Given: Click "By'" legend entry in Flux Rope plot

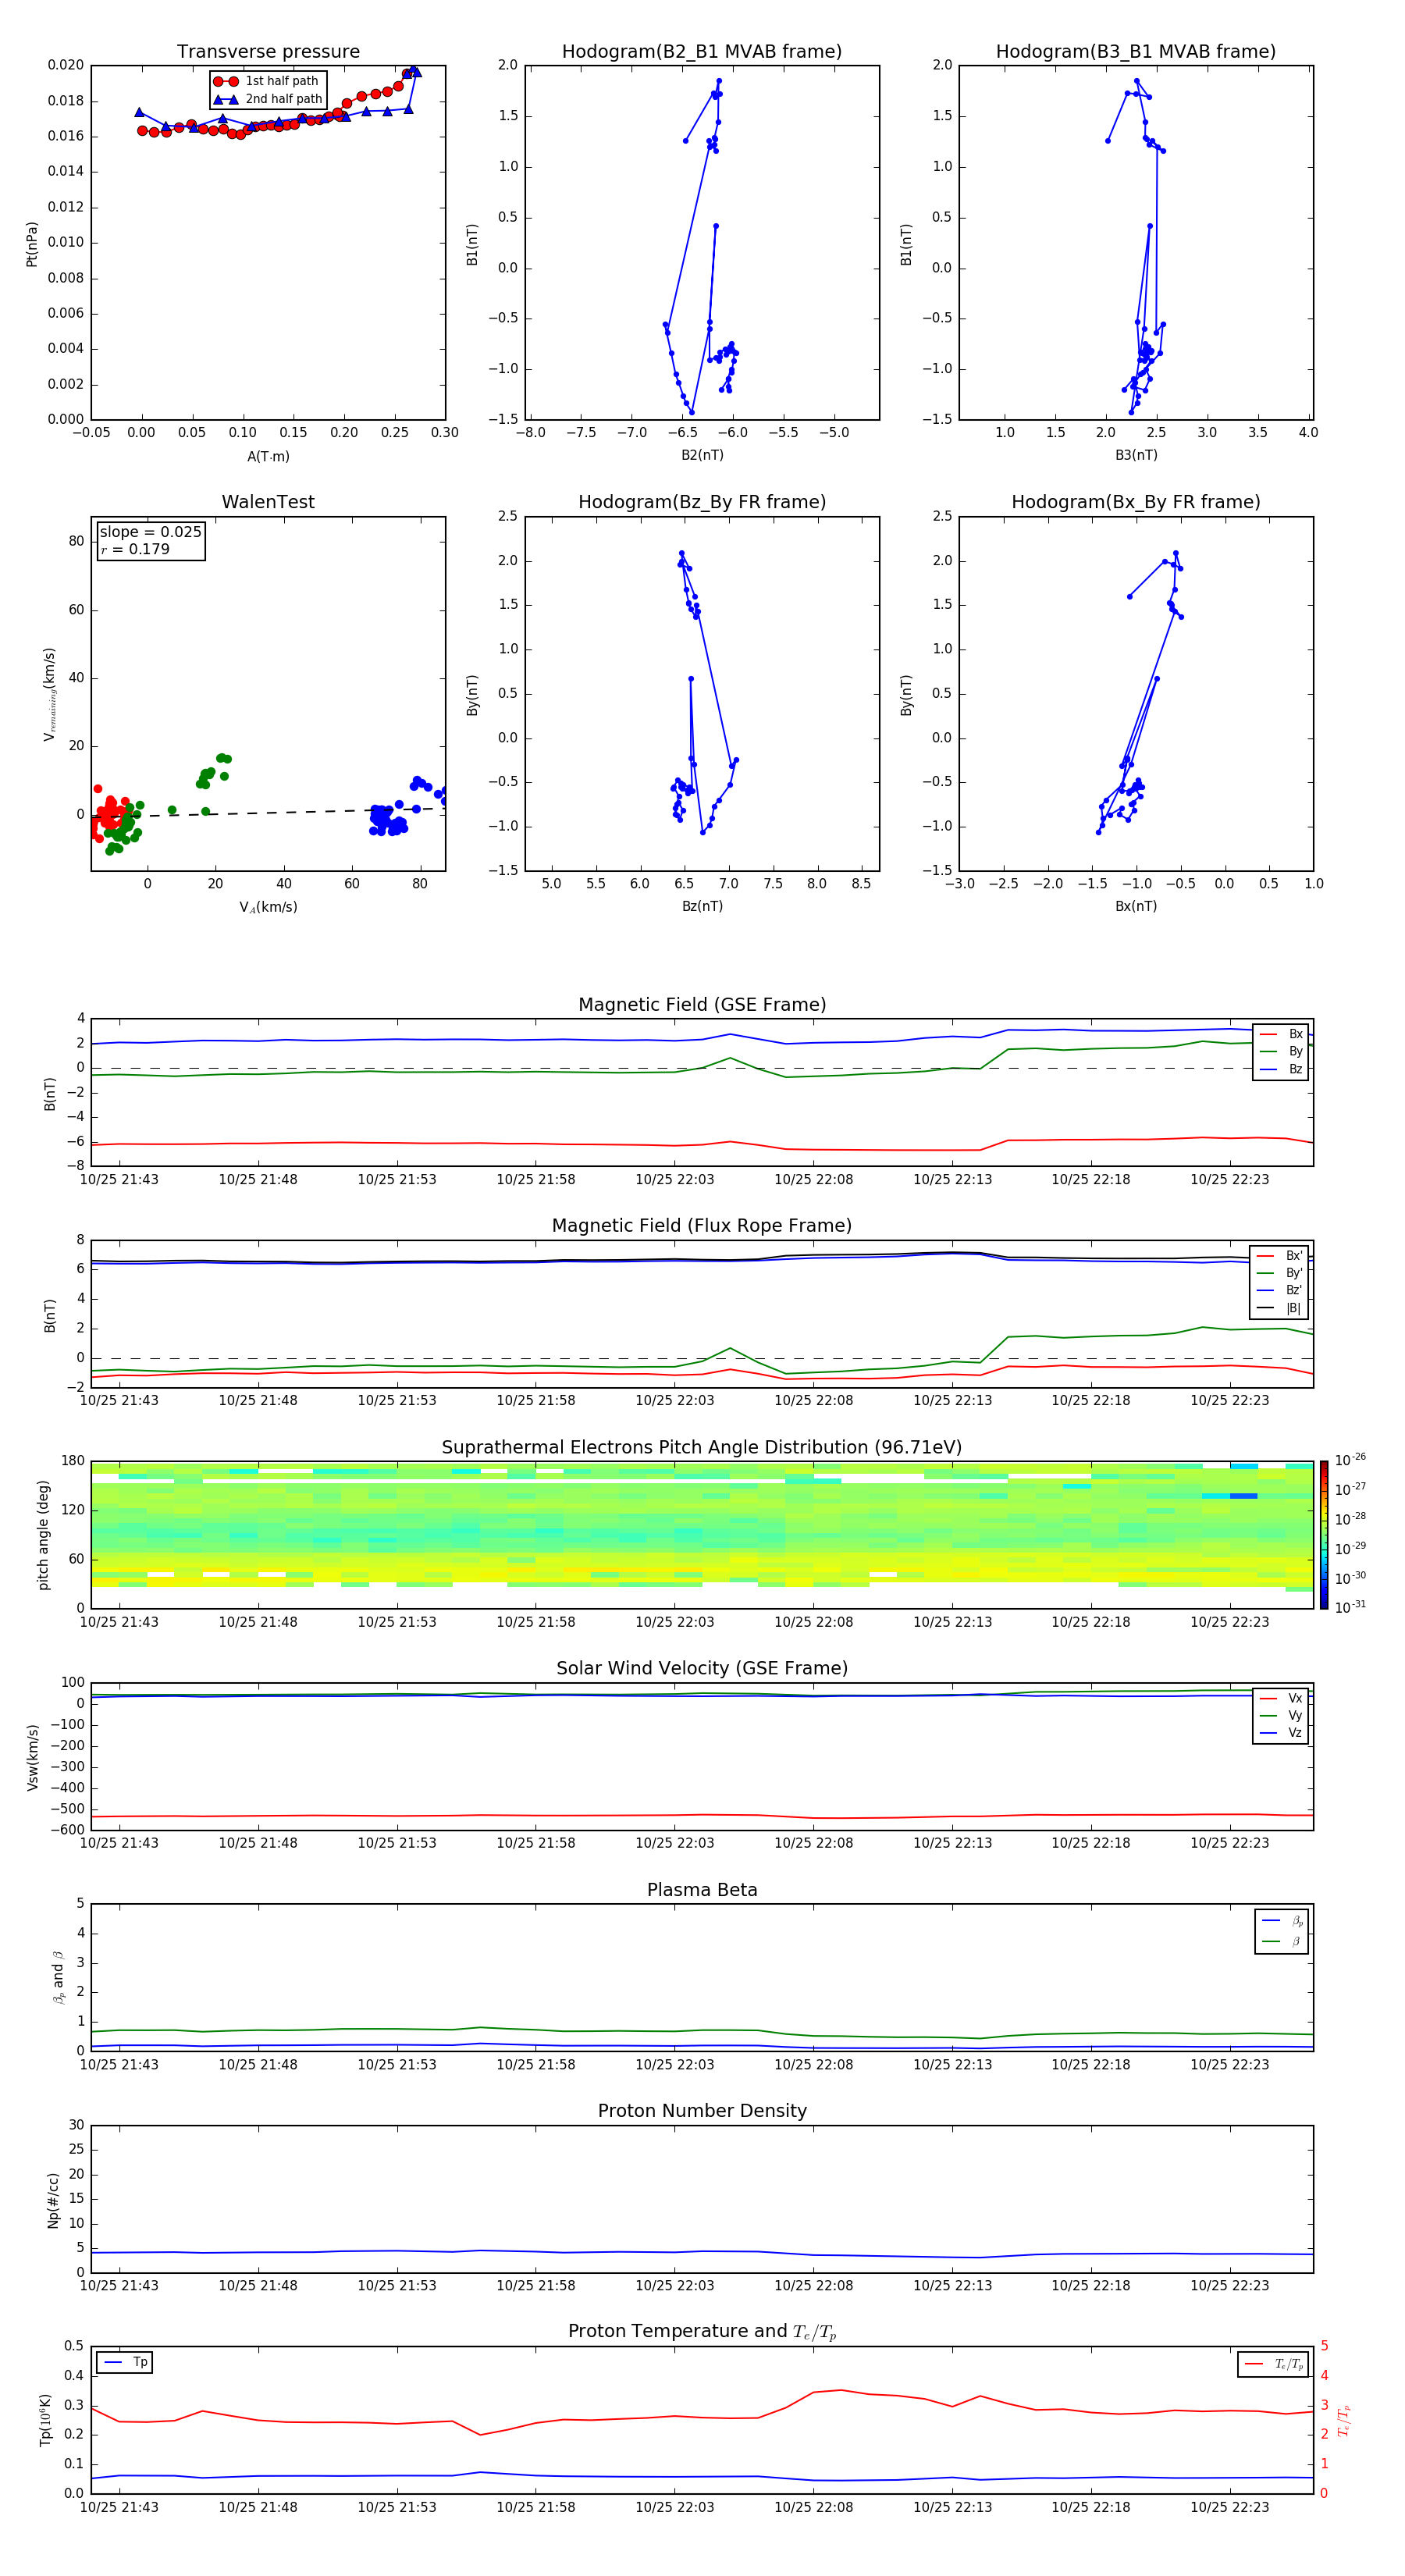Looking at the screenshot, I should (1280, 1273).
